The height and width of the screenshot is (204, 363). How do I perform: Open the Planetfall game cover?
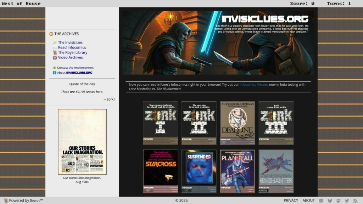tap(238, 171)
